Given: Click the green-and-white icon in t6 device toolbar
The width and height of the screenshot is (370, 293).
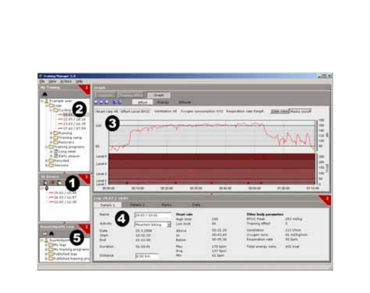Looking at the screenshot, I should tap(59, 183).
